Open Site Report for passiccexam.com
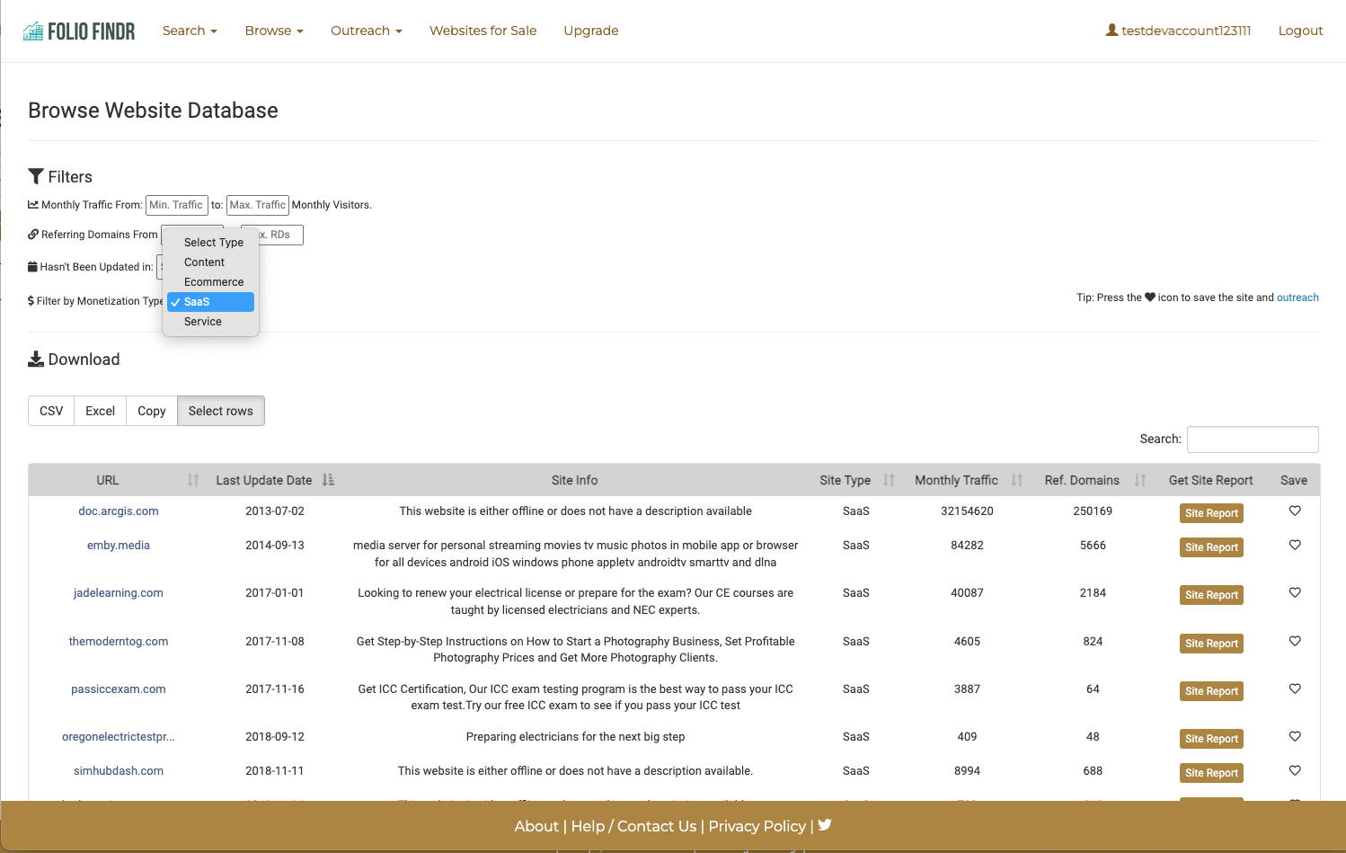1346x853 pixels. (x=1211, y=691)
